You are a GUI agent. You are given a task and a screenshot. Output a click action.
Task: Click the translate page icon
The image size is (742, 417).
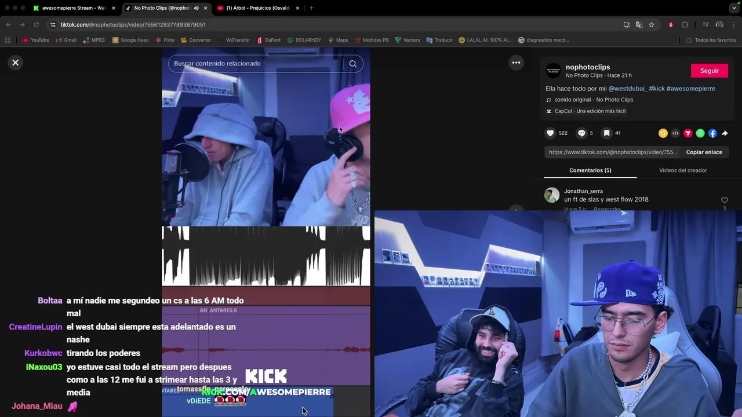pos(639,25)
